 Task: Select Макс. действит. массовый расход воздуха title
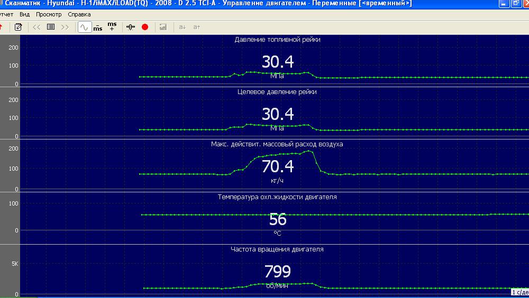(x=277, y=144)
